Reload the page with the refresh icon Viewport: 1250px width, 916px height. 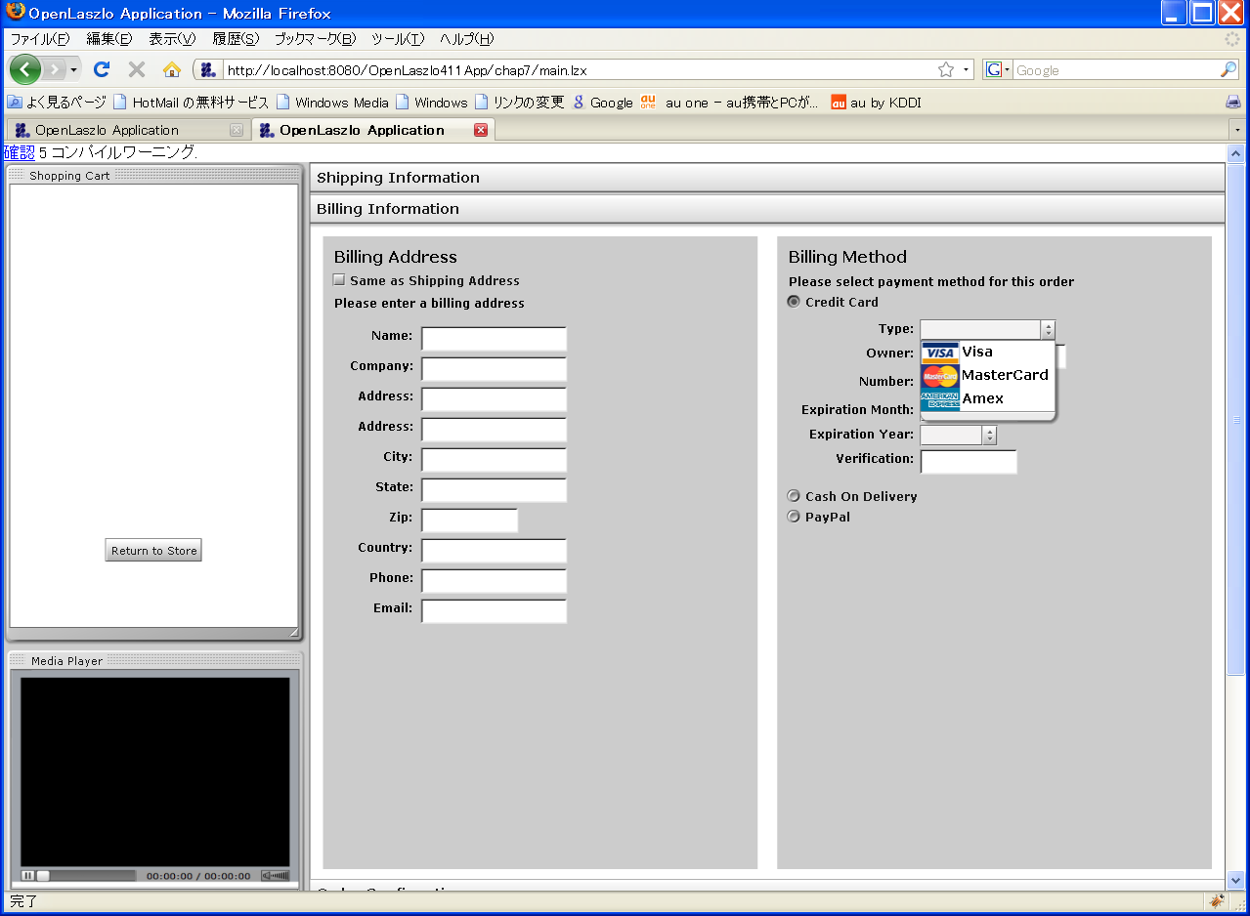pyautogui.click(x=101, y=69)
